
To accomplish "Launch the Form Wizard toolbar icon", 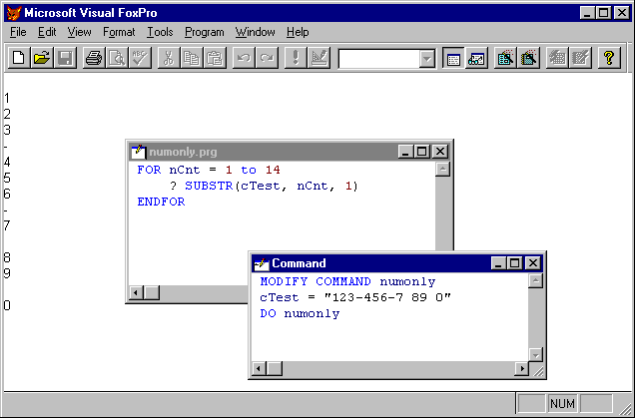I will coord(505,58).
